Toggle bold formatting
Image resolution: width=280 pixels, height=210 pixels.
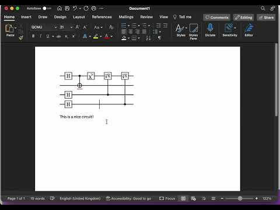[x=33, y=36]
